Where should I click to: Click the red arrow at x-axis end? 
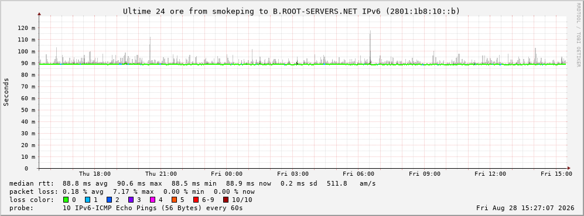(568, 168)
